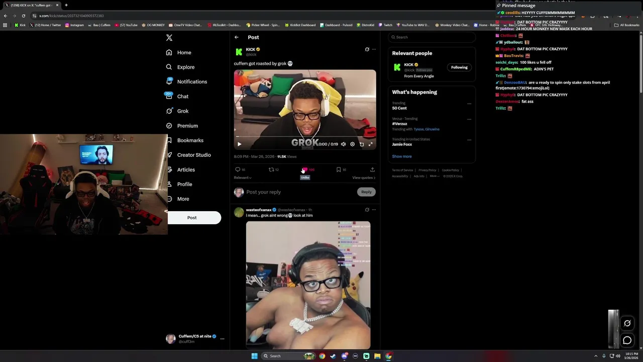Screen dimensions: 643x362
Task: Open Chat in the X sidebar
Action: click(x=177, y=96)
